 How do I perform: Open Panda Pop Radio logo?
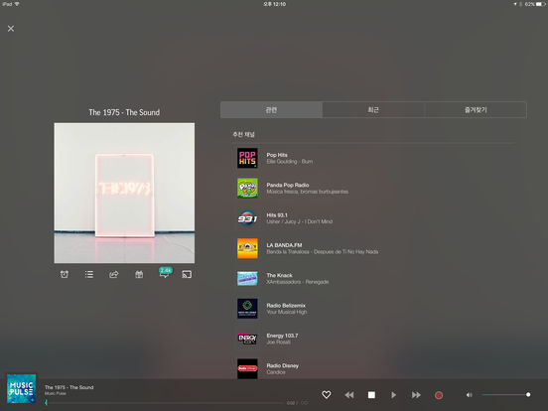click(x=247, y=188)
